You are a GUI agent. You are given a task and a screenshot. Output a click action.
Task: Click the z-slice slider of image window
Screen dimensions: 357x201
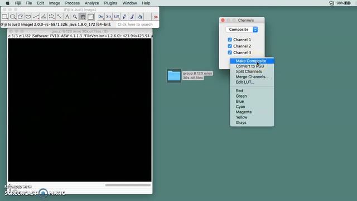[x=128, y=185]
